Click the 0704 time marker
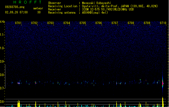The image size is (169, 107). (x=67, y=23)
